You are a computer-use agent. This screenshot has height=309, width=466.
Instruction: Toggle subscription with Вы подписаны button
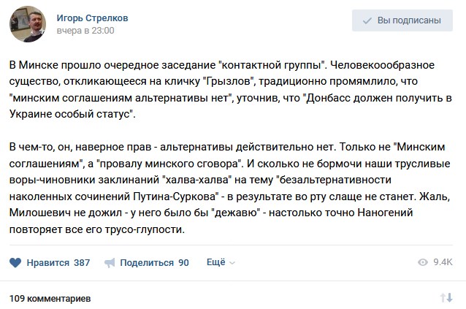tap(402, 20)
